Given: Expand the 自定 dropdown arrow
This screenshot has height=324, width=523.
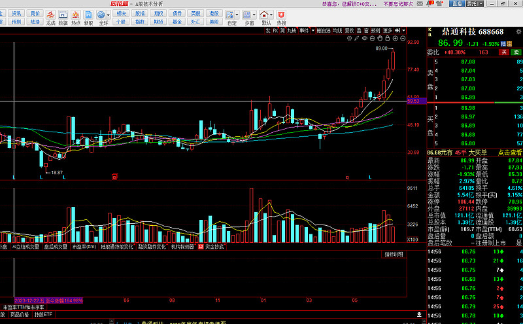Looking at the screenshot, I should tap(237, 15).
